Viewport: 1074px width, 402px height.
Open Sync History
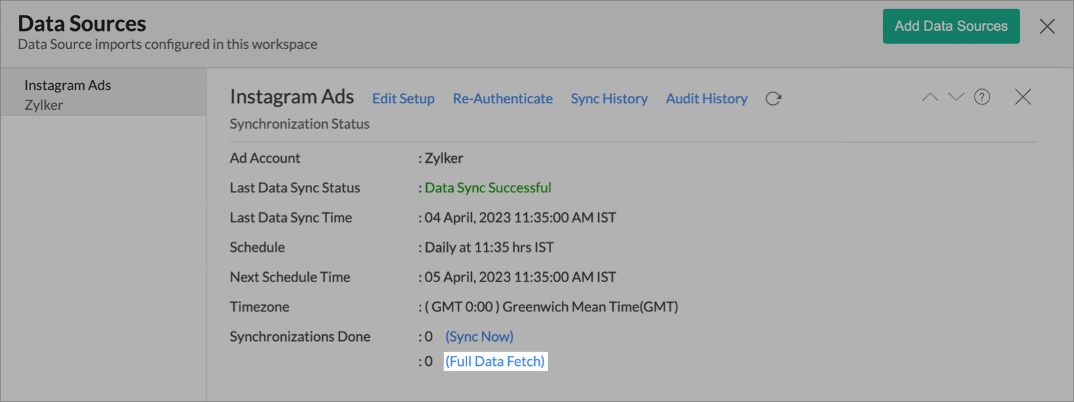coord(609,98)
